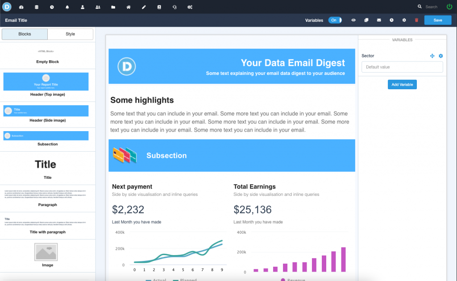Go to home icon in navigation bar

[129, 7]
